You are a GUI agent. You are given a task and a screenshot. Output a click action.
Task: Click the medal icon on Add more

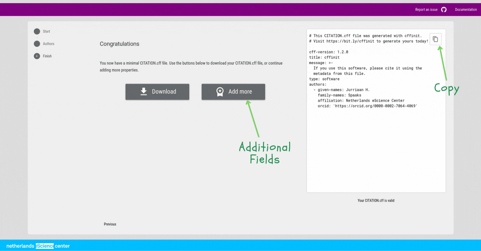tap(220, 92)
